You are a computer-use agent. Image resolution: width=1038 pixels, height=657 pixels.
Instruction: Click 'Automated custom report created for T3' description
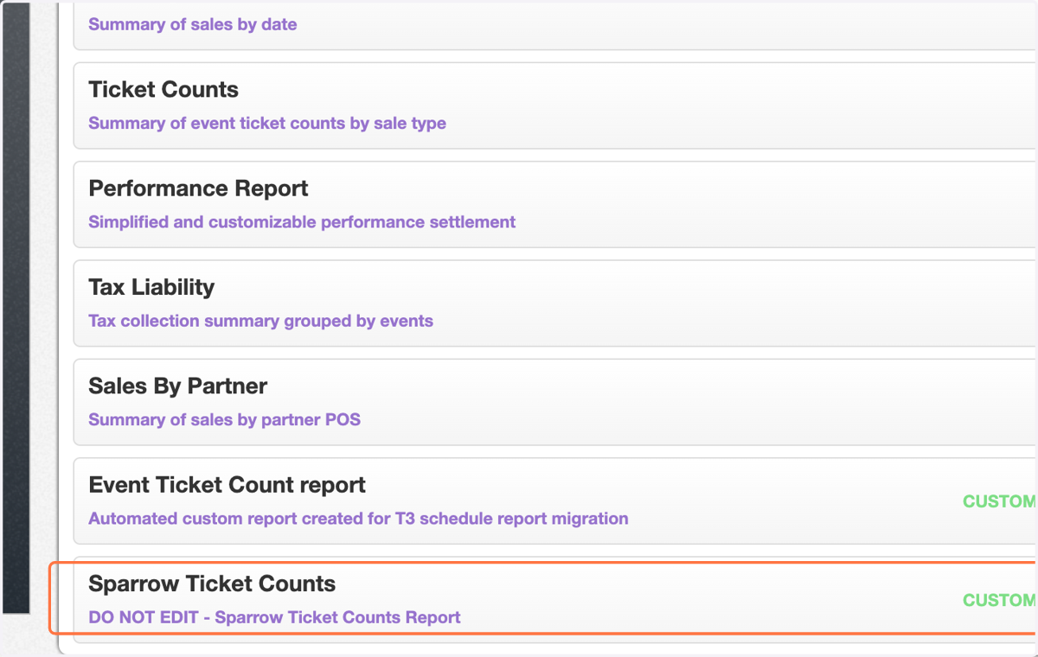(358, 519)
